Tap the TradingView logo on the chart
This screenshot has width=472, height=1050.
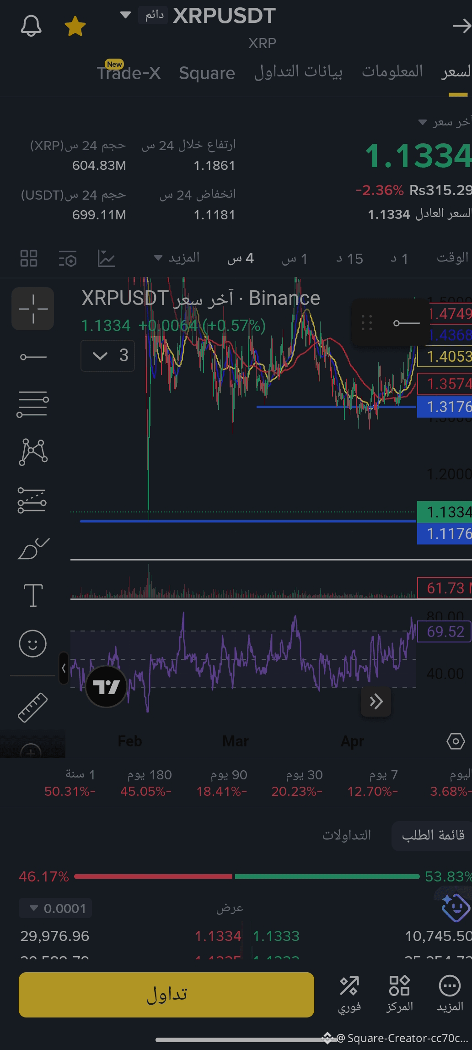pos(106,687)
